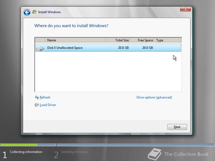
Task: Sort by the Type column header
Action: pyautogui.click(x=168, y=40)
